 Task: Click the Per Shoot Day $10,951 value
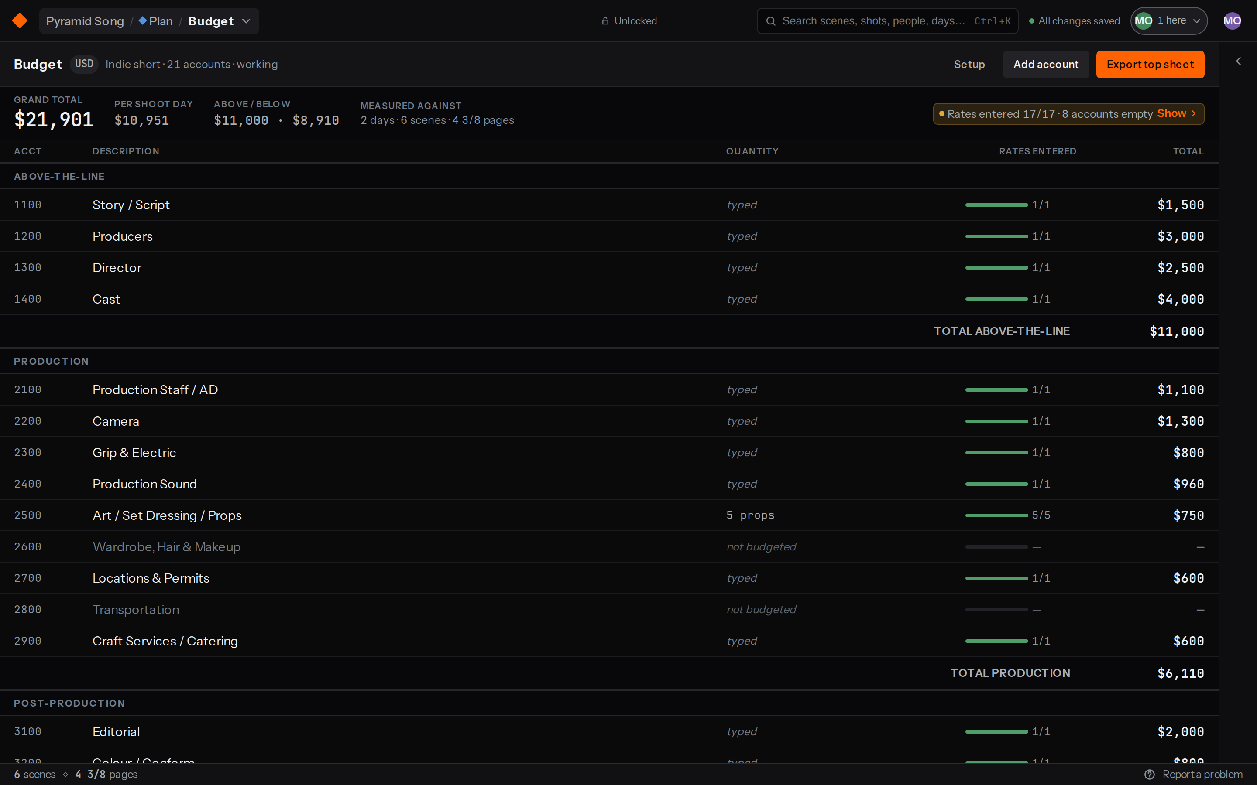tap(142, 120)
